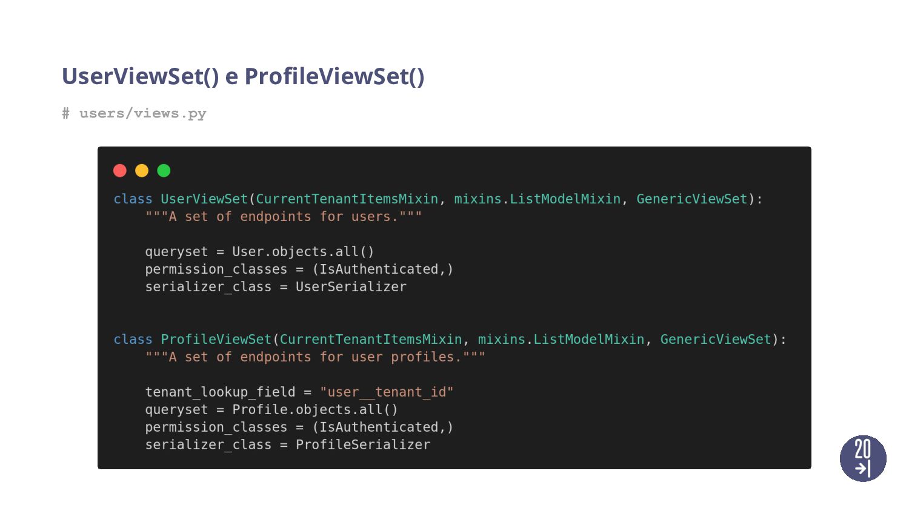
Task: Click mixins.ListModelMixin in the UserViewSet line
Action: click(x=538, y=199)
